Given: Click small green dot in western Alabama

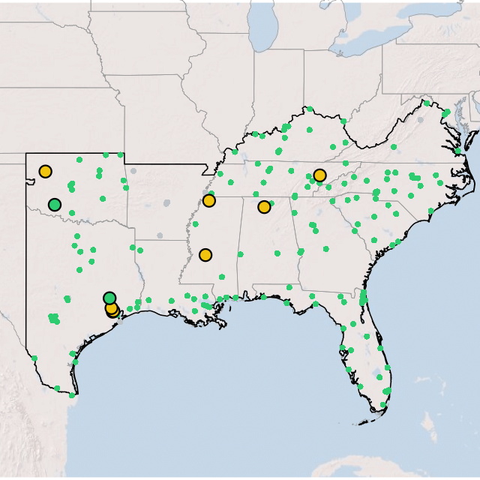Looking at the screenshot, I should pos(241,254).
